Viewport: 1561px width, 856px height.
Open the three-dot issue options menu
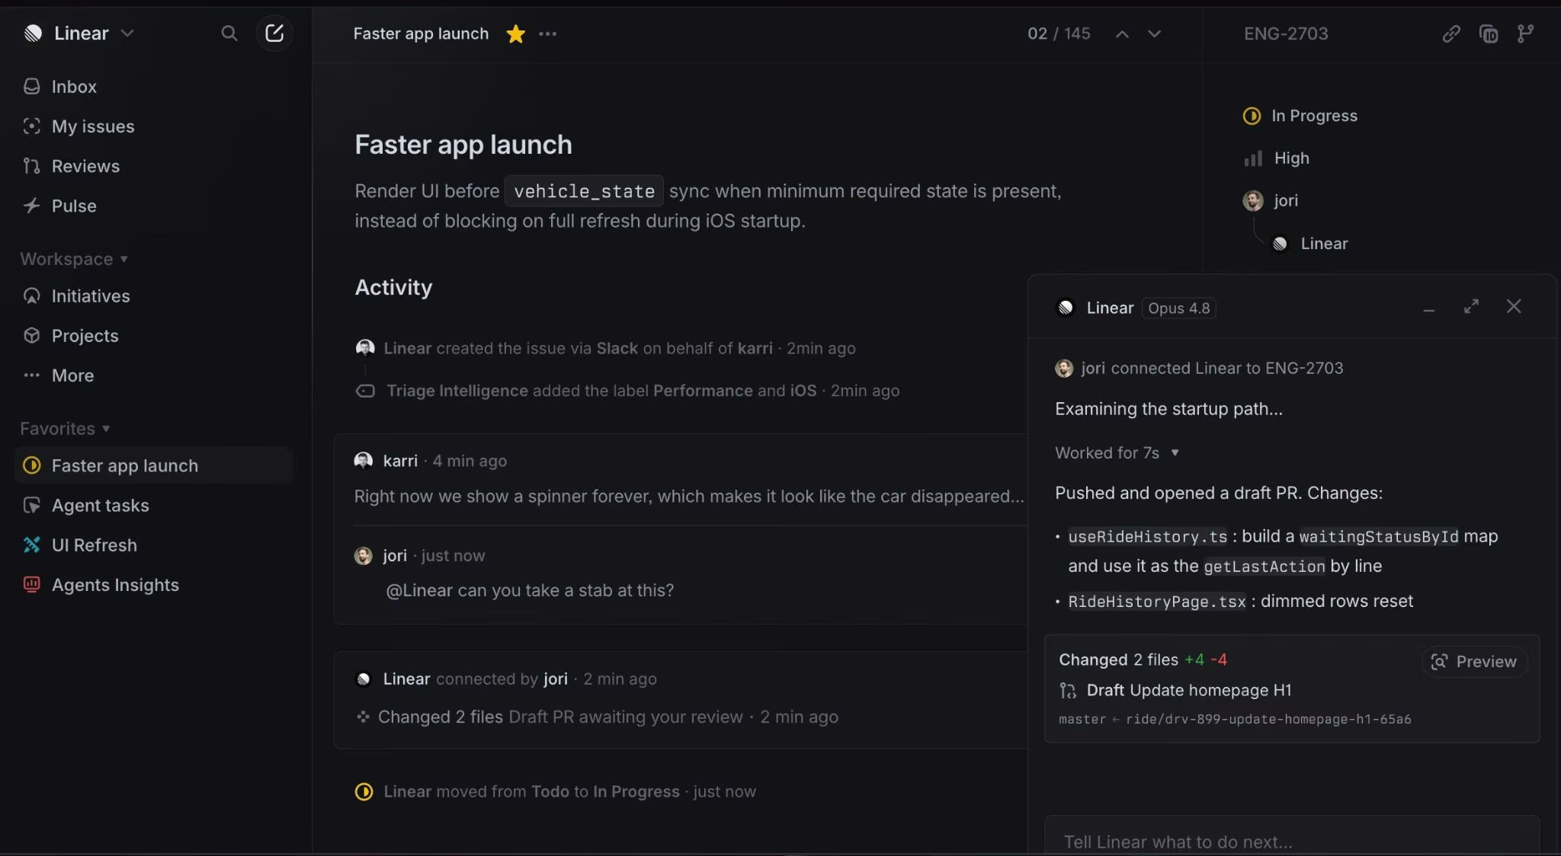click(547, 34)
